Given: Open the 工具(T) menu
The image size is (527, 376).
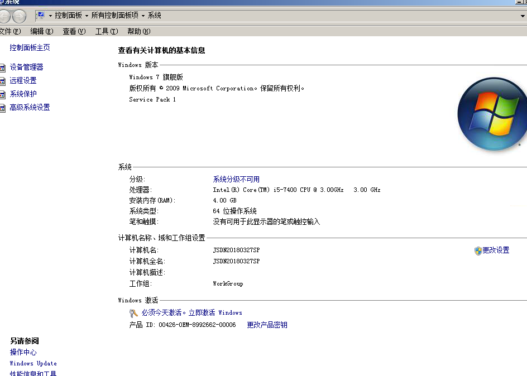Looking at the screenshot, I should click(x=107, y=31).
